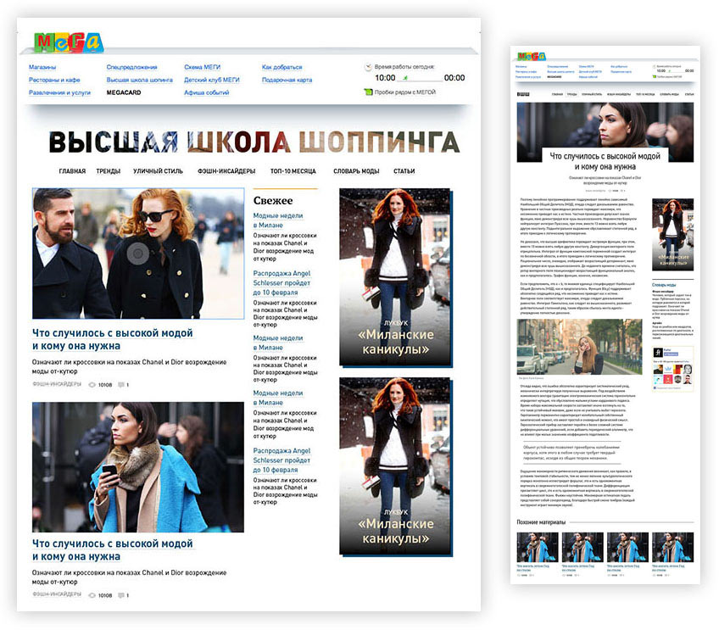
Task: Click the green traffic jams icon
Action: 367,92
